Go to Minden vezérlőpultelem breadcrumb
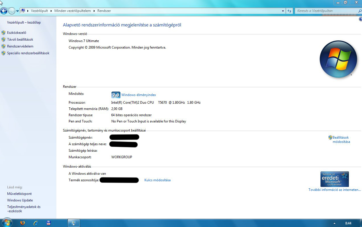The width and height of the screenshot is (362, 227). [72, 11]
